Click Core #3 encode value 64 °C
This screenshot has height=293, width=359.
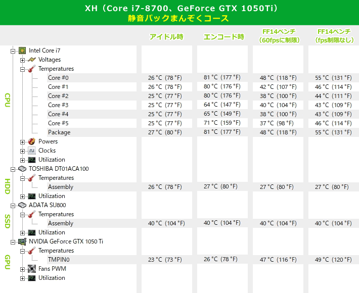[x=222, y=105]
